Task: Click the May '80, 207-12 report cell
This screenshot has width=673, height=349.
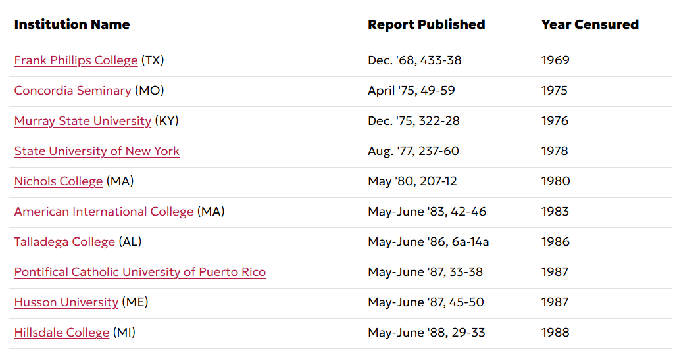Action: click(412, 181)
